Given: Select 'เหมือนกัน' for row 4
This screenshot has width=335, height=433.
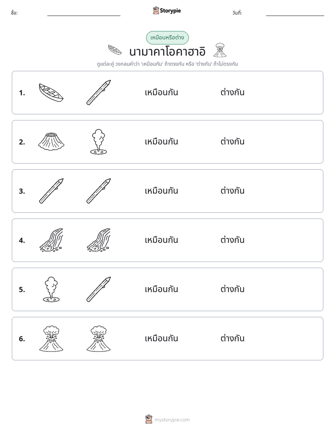Looking at the screenshot, I should click(161, 240).
